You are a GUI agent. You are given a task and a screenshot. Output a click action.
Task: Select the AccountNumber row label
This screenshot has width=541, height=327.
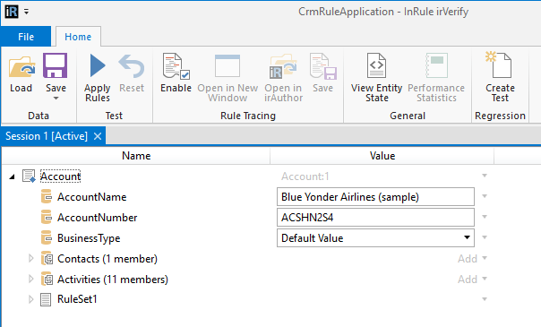click(x=98, y=218)
